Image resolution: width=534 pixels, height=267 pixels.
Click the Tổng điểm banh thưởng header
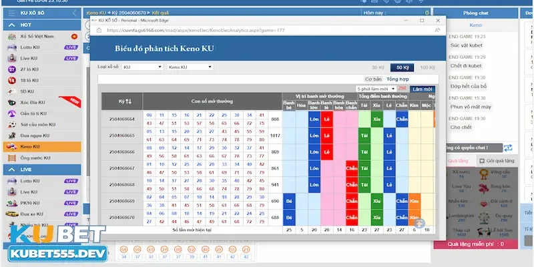click(x=382, y=96)
